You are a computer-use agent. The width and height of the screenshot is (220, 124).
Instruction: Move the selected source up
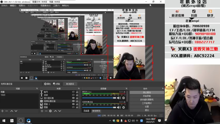click(56, 111)
